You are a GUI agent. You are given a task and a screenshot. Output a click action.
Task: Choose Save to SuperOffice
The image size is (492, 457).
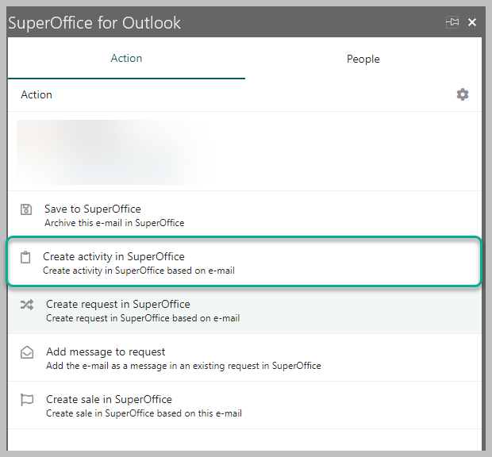click(93, 209)
